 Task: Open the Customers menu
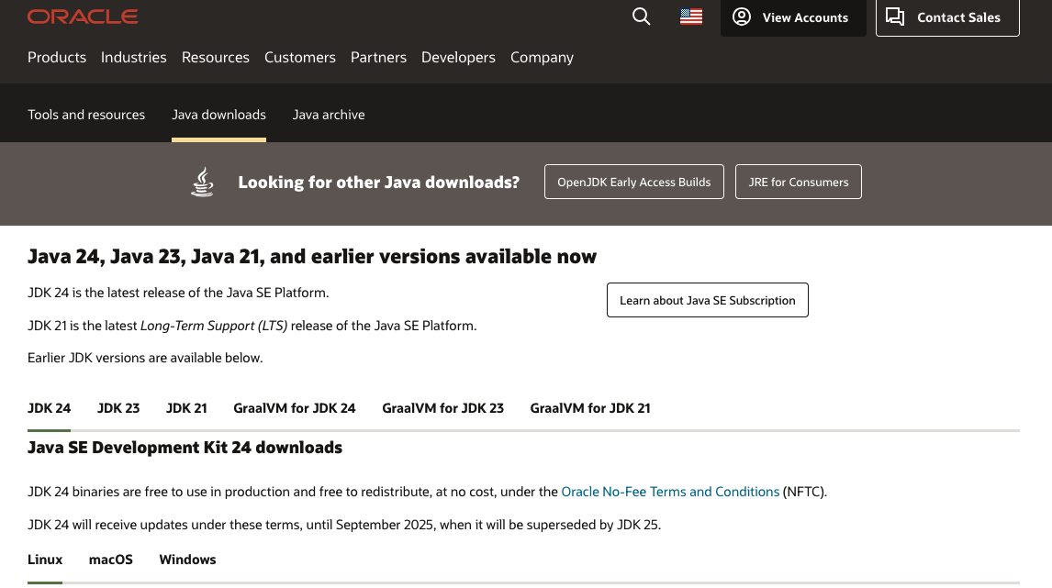click(300, 58)
